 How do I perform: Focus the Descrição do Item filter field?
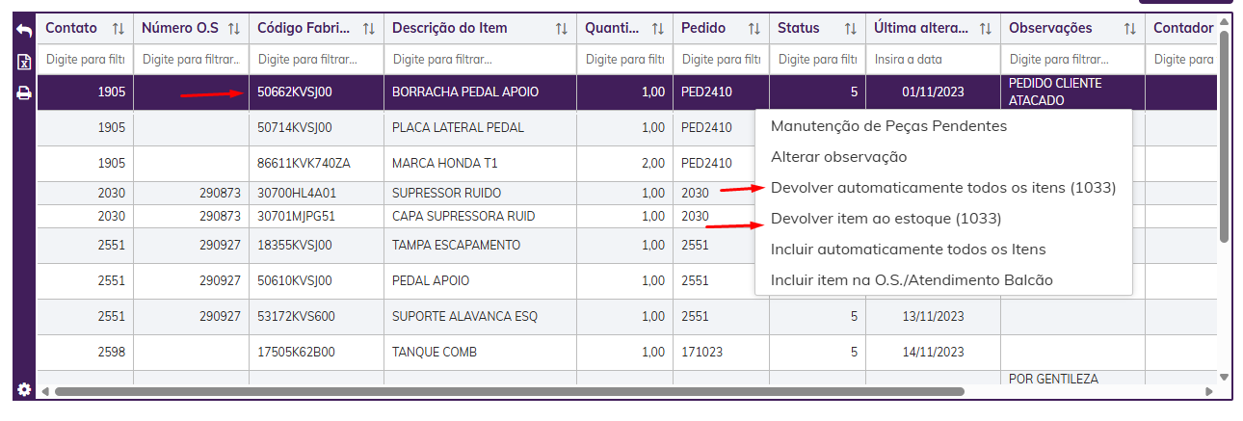click(x=480, y=60)
